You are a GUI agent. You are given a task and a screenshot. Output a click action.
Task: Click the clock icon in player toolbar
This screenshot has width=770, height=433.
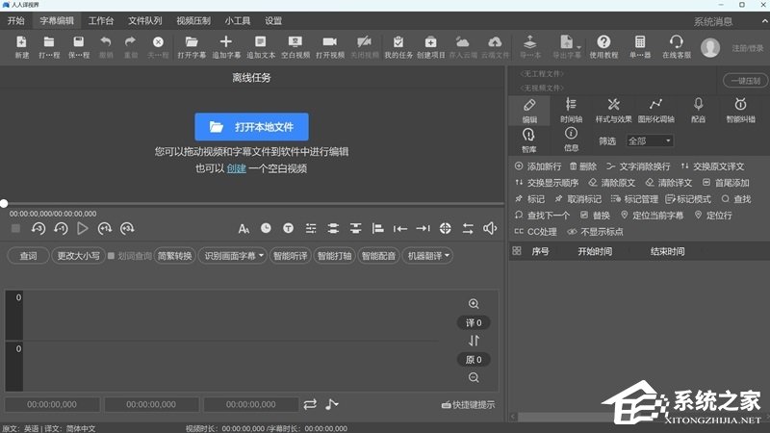coord(266,228)
